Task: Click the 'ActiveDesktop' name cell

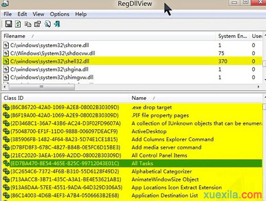Action: tap(149, 131)
